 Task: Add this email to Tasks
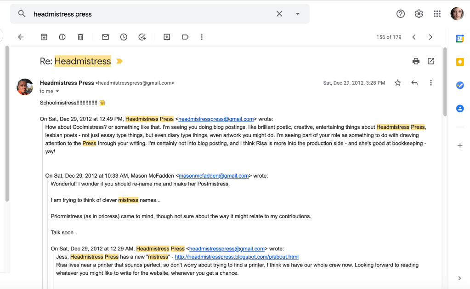[142, 37]
